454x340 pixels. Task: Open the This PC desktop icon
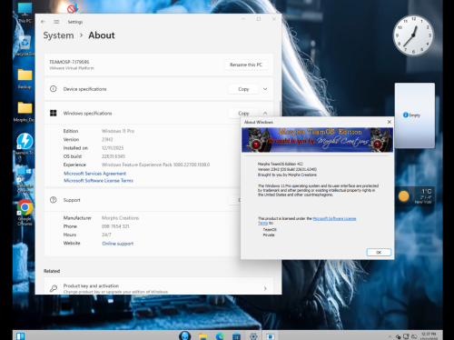(25, 13)
